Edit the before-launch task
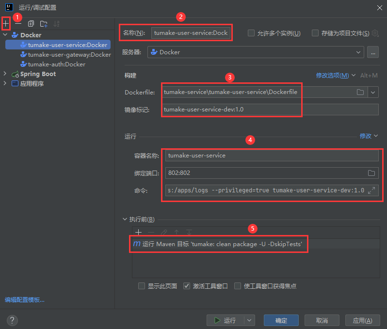The width and height of the screenshot is (387, 329). [164, 232]
